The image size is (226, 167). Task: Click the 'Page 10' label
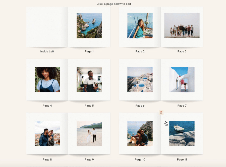(x=140, y=159)
